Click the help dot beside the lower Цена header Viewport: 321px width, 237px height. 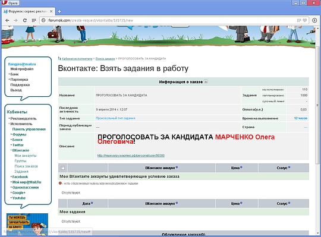pos(241,203)
